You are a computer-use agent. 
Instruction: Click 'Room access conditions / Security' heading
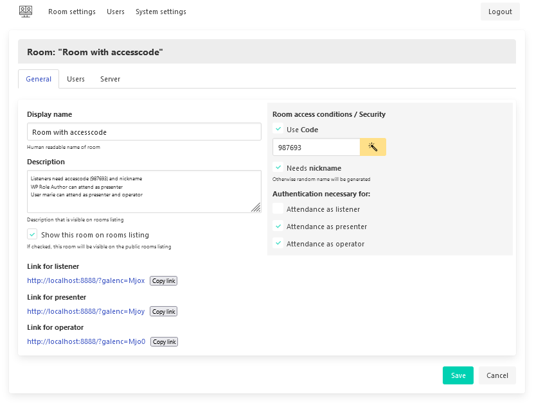(x=328, y=114)
